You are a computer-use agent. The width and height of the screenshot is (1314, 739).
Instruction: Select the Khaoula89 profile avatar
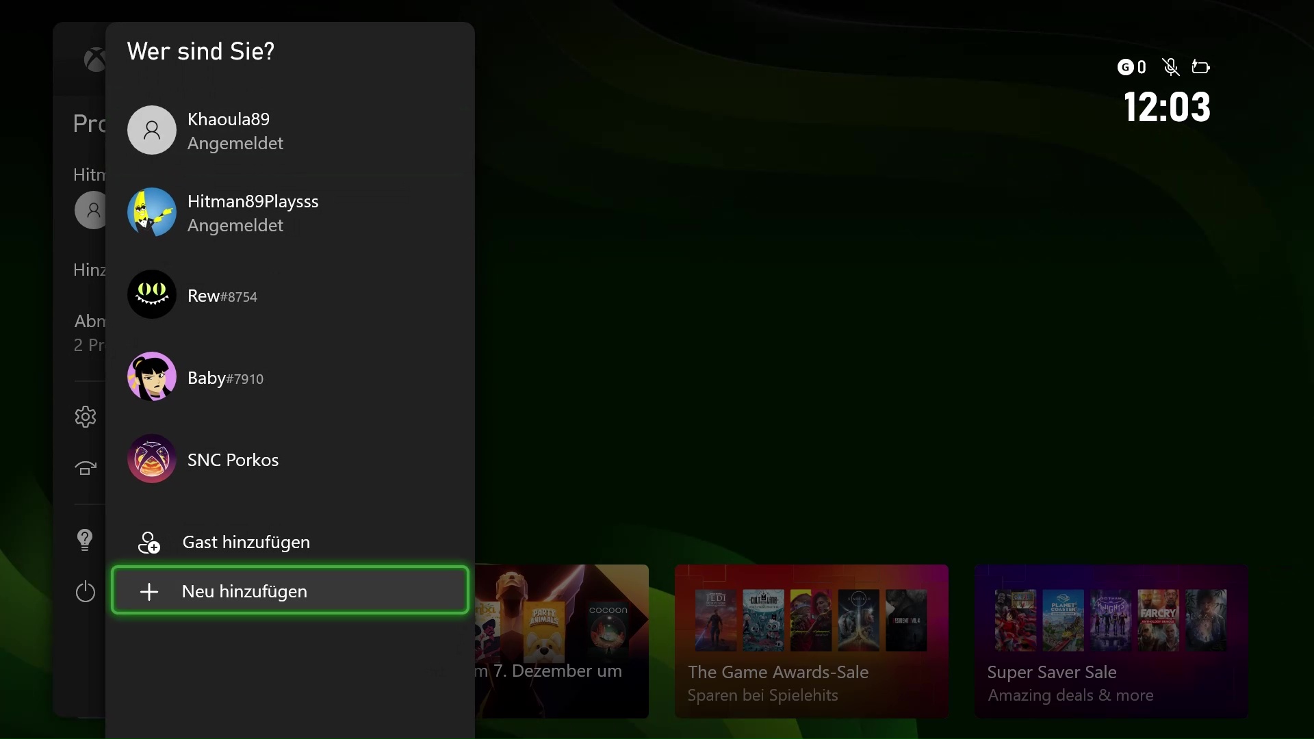click(152, 130)
